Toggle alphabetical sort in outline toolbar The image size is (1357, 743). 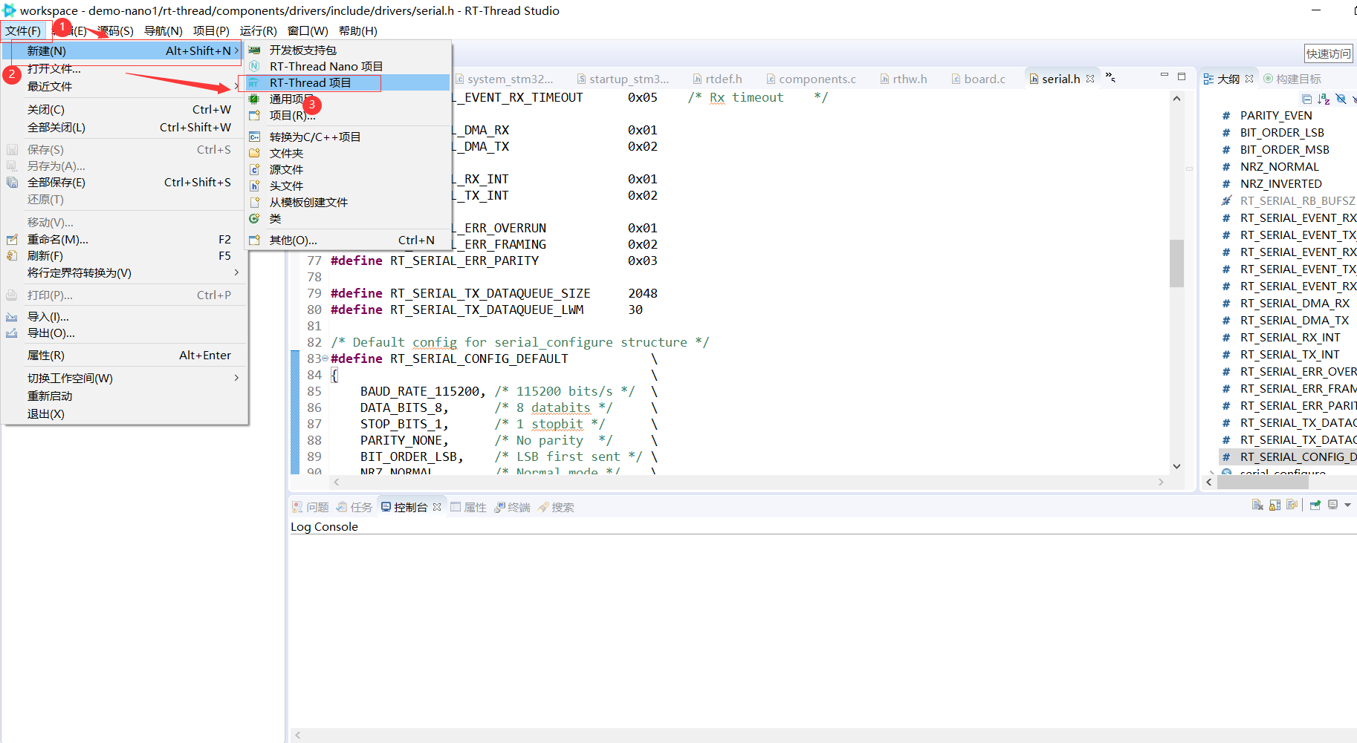1324,99
